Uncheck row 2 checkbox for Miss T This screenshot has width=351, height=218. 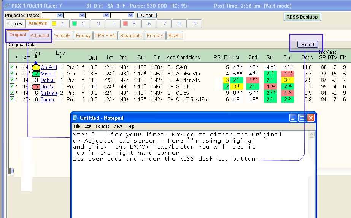tap(12, 73)
